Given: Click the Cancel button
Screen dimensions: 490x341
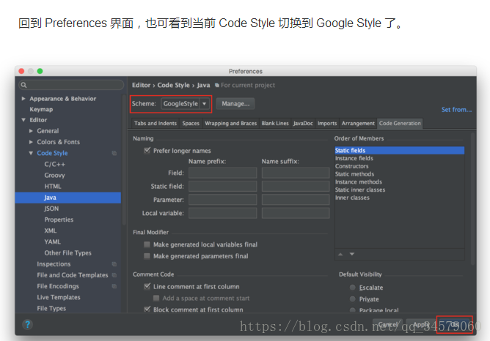Looking at the screenshot, I should click(x=388, y=325).
